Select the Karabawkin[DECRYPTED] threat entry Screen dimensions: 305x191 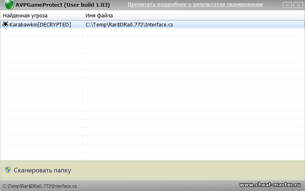pyautogui.click(x=40, y=24)
